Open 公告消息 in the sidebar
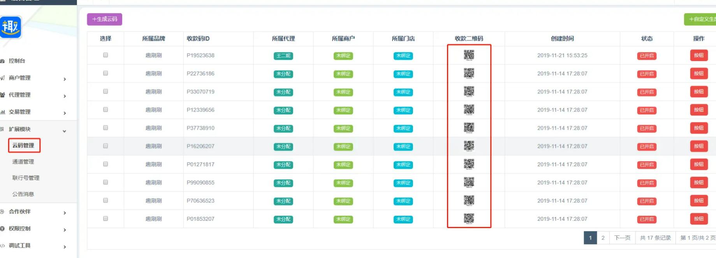The width and height of the screenshot is (716, 258). tap(23, 194)
